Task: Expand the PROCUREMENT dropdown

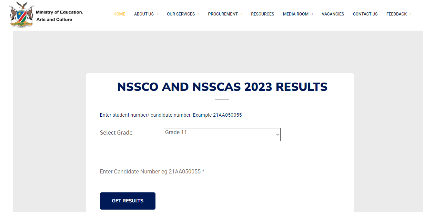Action: point(222,14)
